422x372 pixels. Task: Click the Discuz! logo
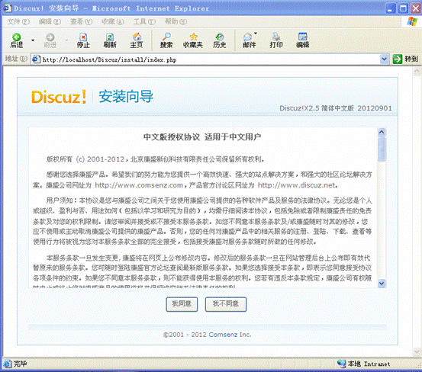point(59,97)
